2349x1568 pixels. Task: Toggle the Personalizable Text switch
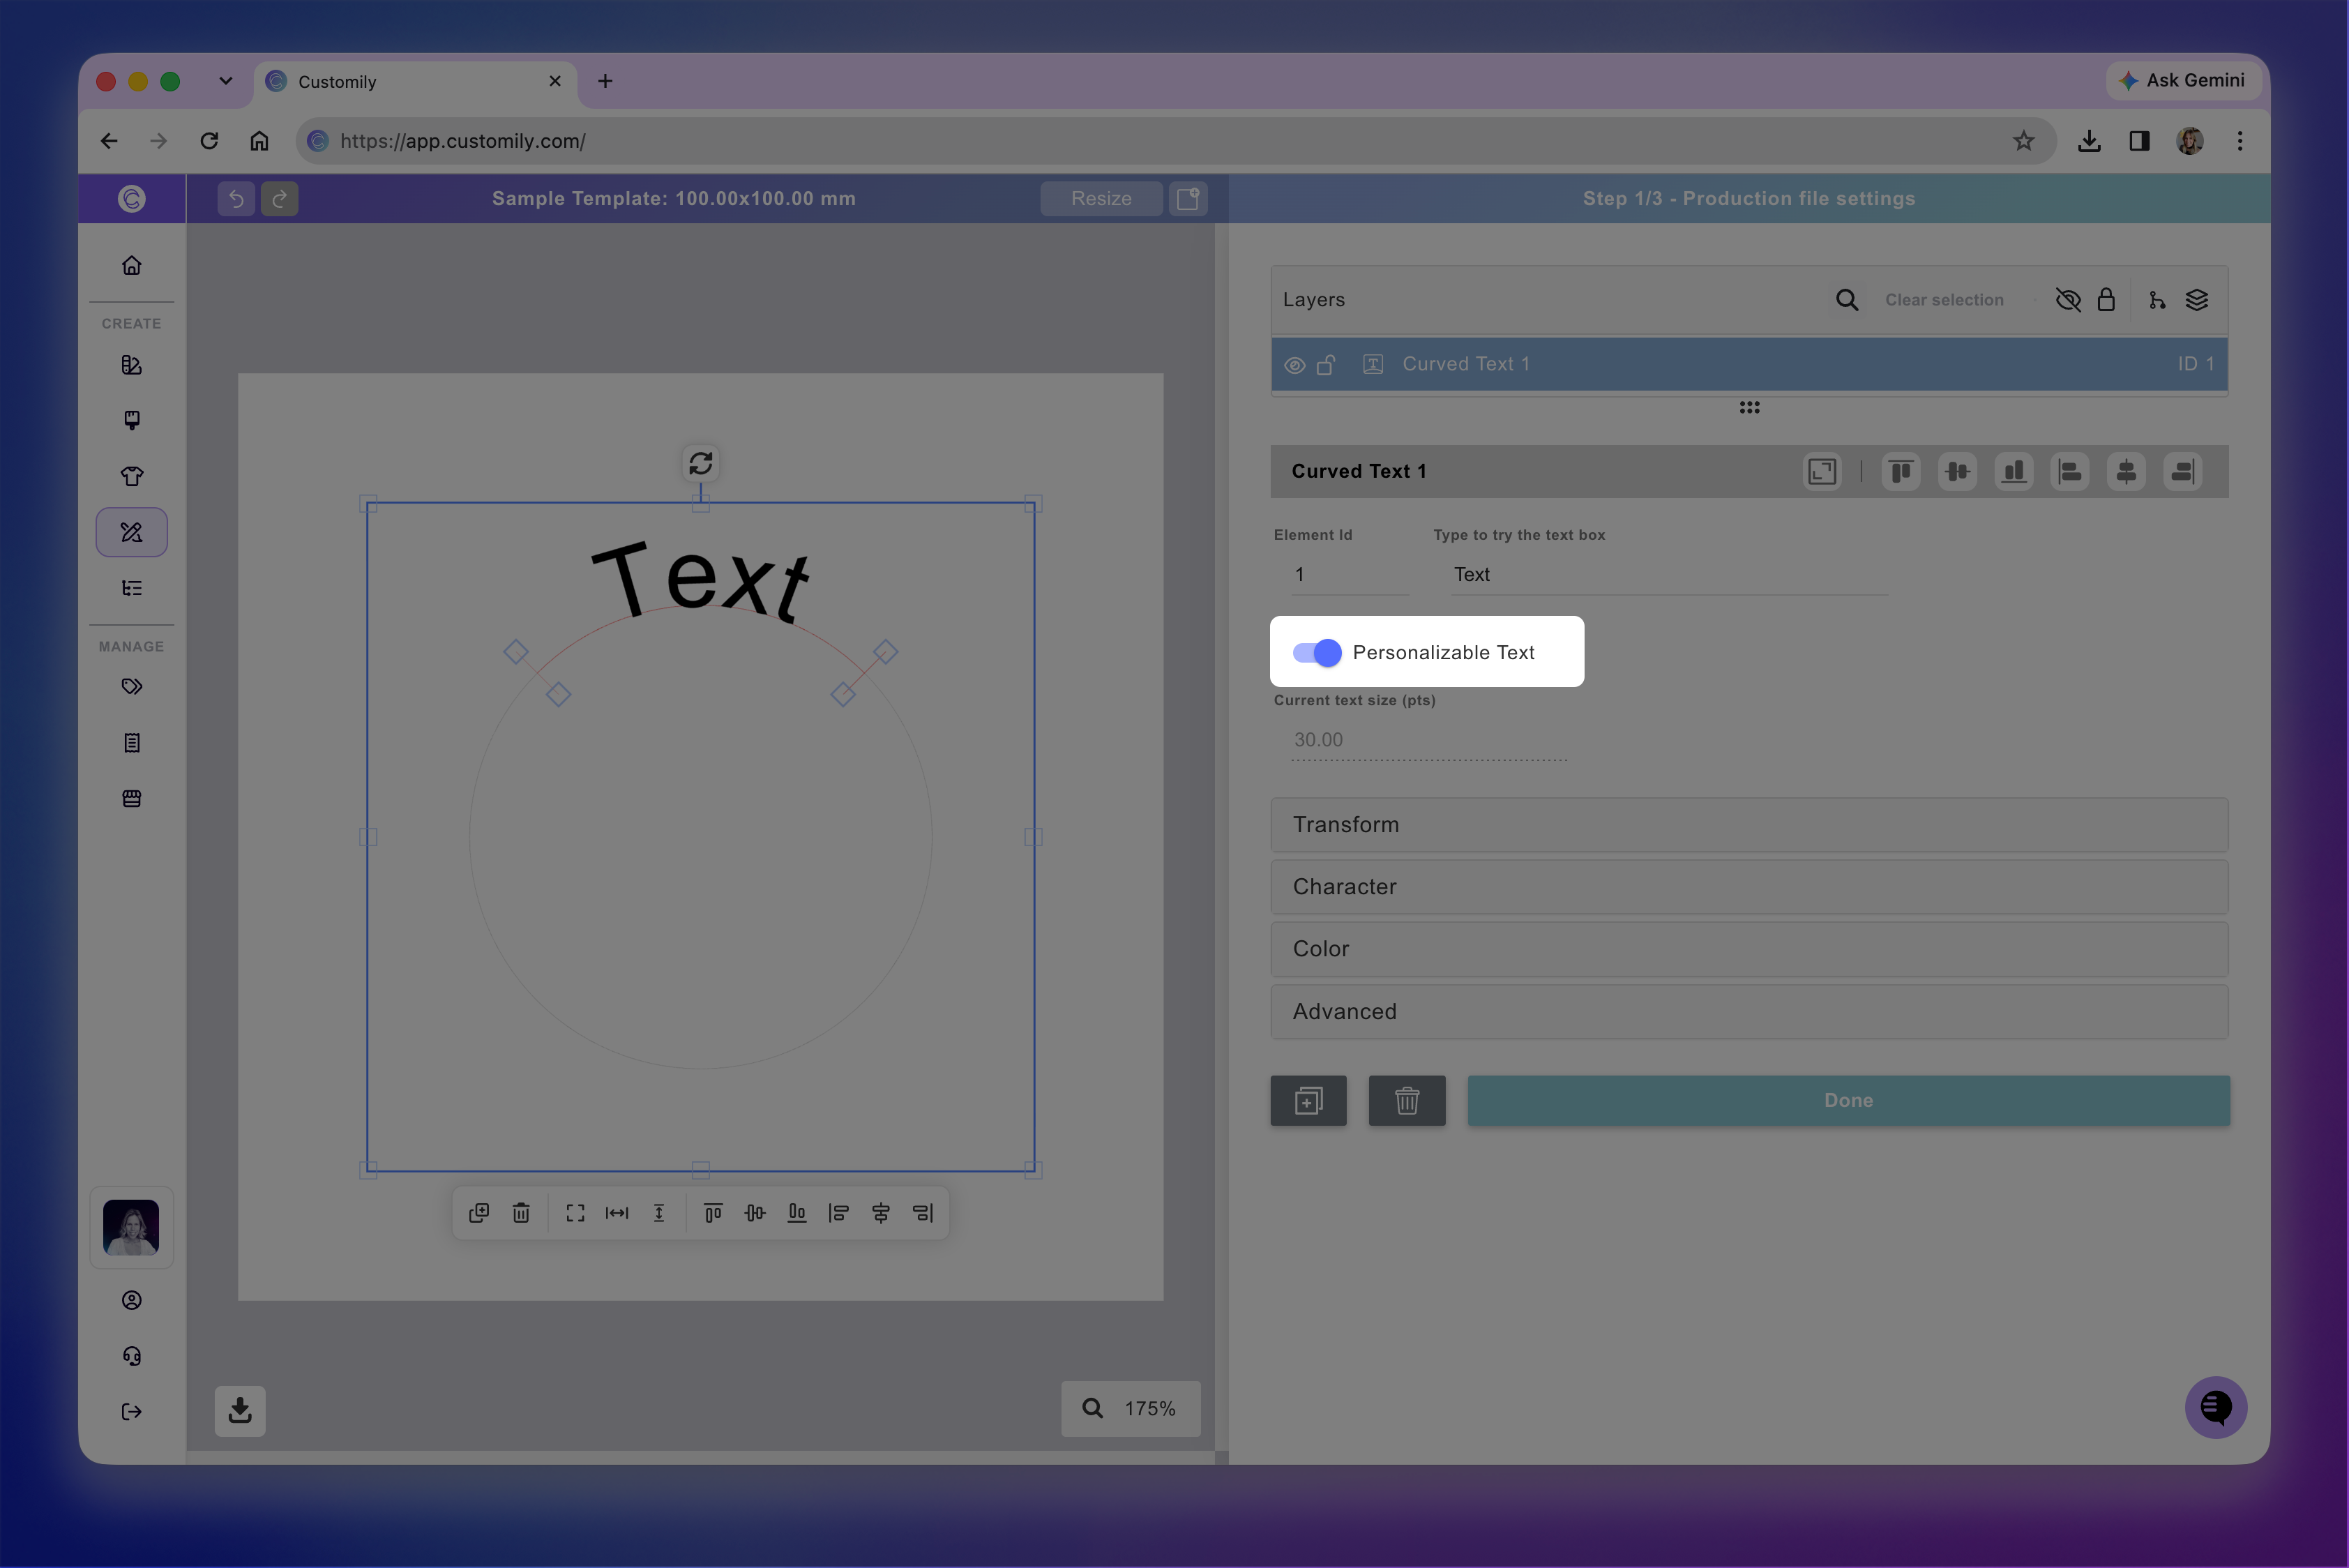click(1317, 653)
